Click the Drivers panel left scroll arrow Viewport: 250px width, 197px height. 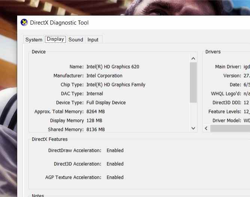tap(206, 128)
